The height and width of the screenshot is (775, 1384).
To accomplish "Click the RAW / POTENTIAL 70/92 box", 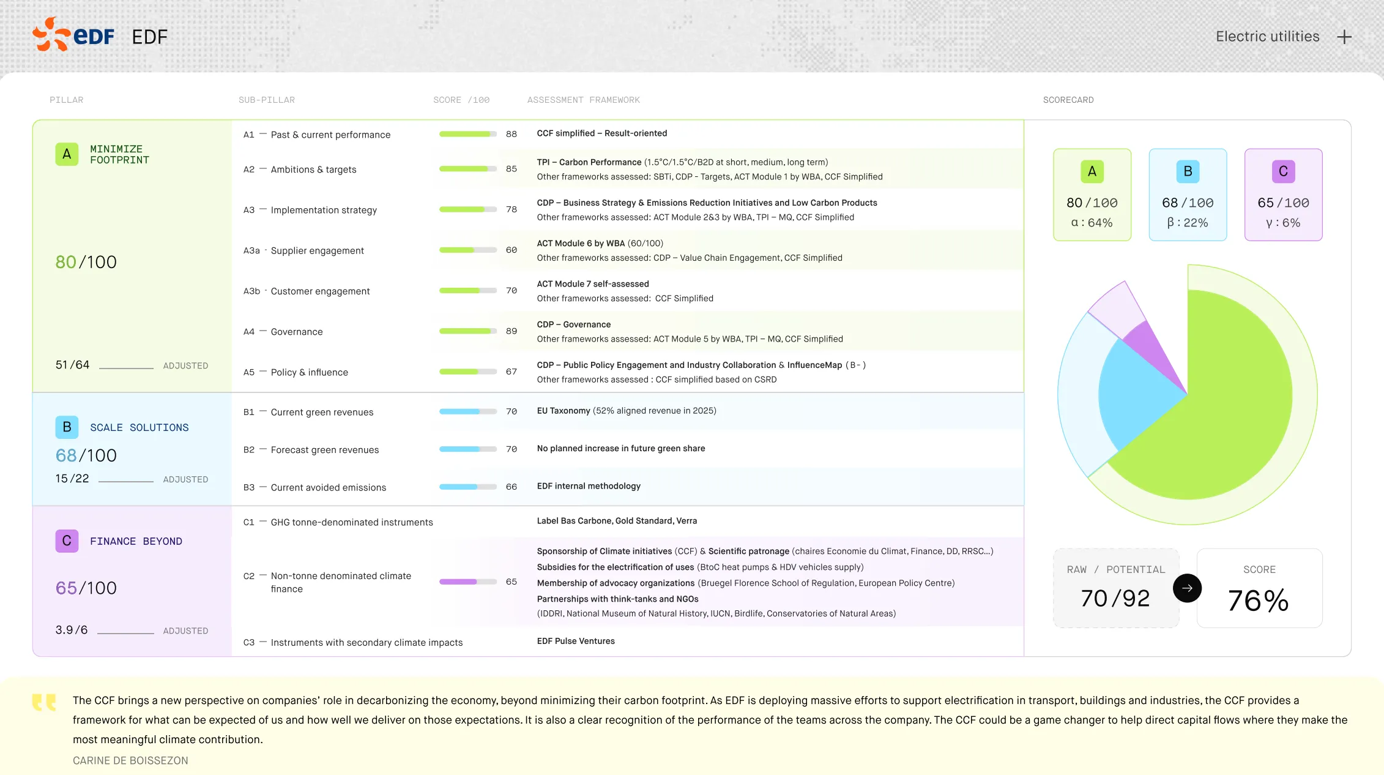I will pos(1115,588).
